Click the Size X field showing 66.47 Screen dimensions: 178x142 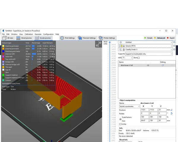click(x=145, y=121)
